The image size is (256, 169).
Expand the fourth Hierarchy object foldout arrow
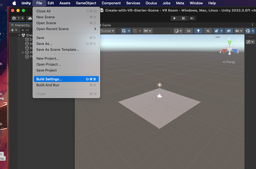23,52
